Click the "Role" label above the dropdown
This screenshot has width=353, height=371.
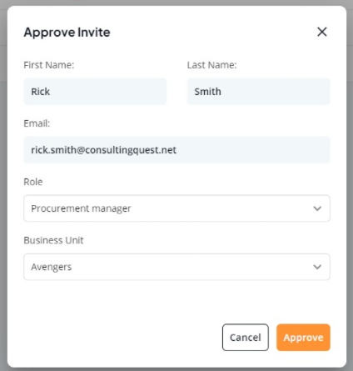[x=33, y=182]
